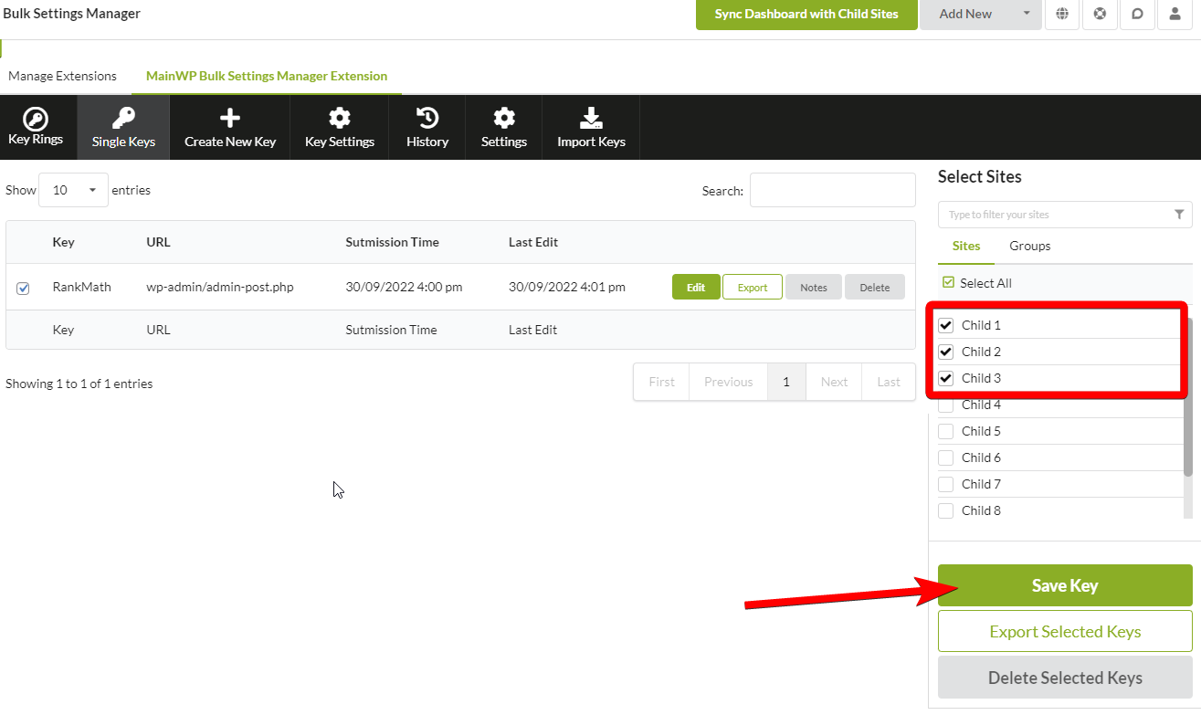Open Key Settings gear
The width and height of the screenshot is (1201, 715).
(340, 117)
